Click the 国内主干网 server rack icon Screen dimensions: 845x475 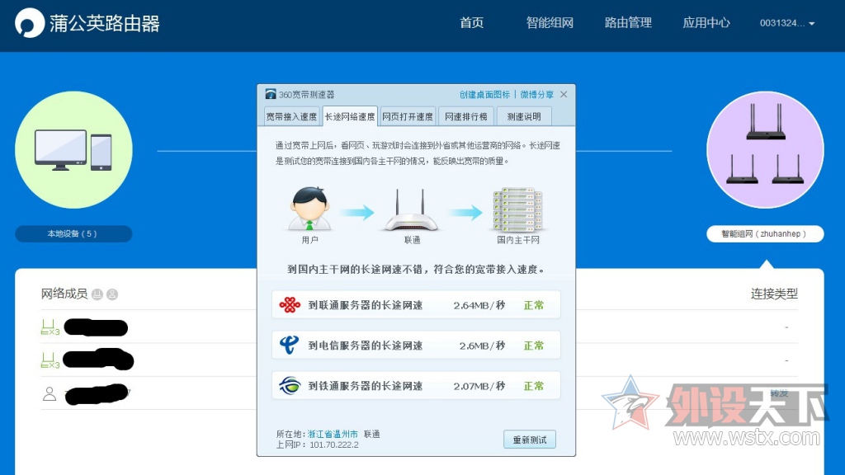coord(518,210)
